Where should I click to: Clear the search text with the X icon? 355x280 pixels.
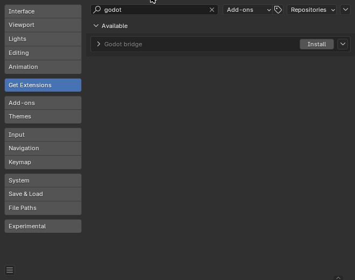(x=212, y=10)
